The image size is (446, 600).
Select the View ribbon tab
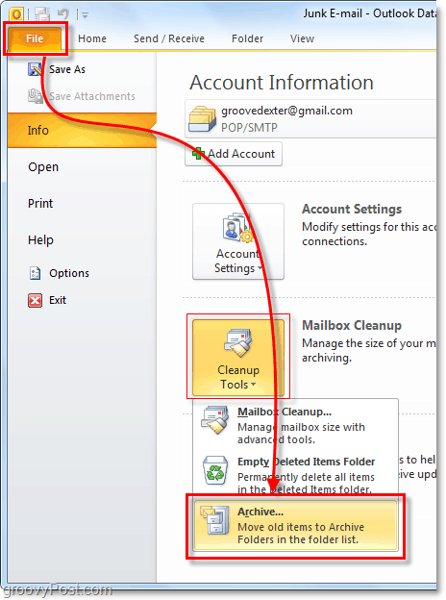[302, 38]
